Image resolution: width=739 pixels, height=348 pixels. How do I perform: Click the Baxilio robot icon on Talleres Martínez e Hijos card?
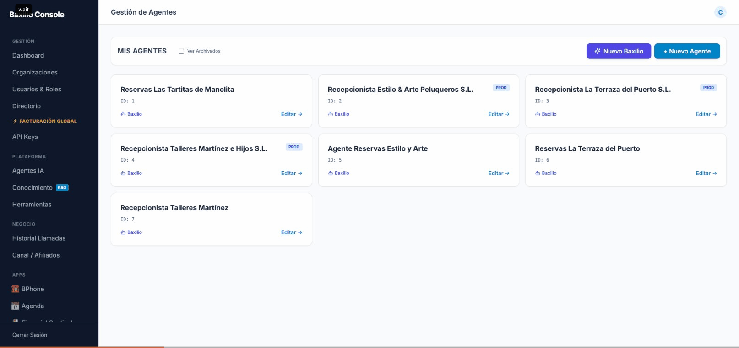[123, 174]
